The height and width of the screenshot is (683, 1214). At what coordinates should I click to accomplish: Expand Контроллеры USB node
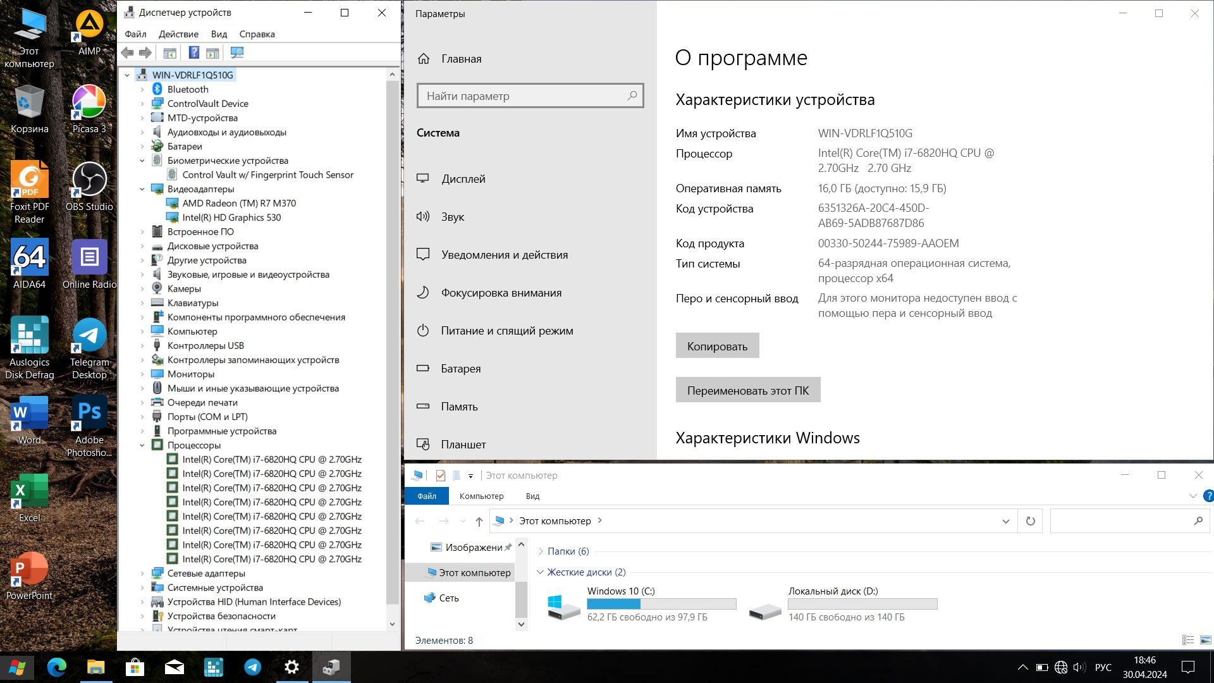point(142,346)
